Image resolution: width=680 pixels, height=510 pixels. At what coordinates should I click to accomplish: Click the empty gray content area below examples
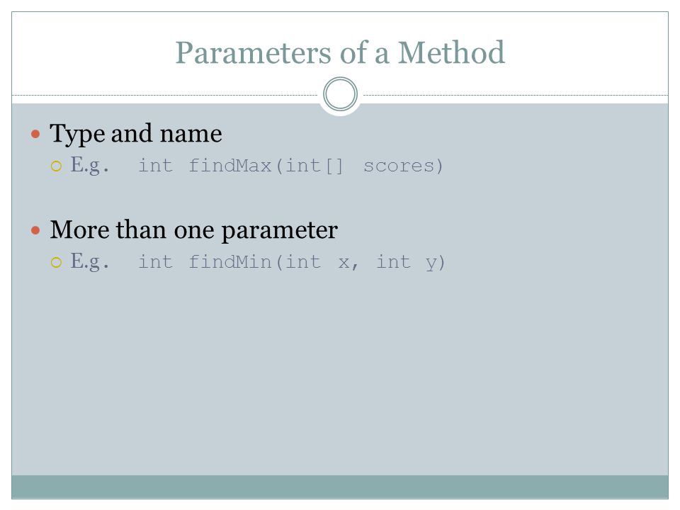coord(340,373)
